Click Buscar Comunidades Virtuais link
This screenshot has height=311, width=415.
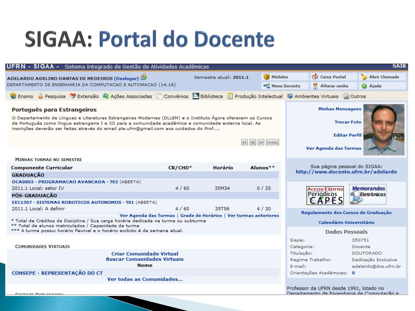[x=145, y=259]
